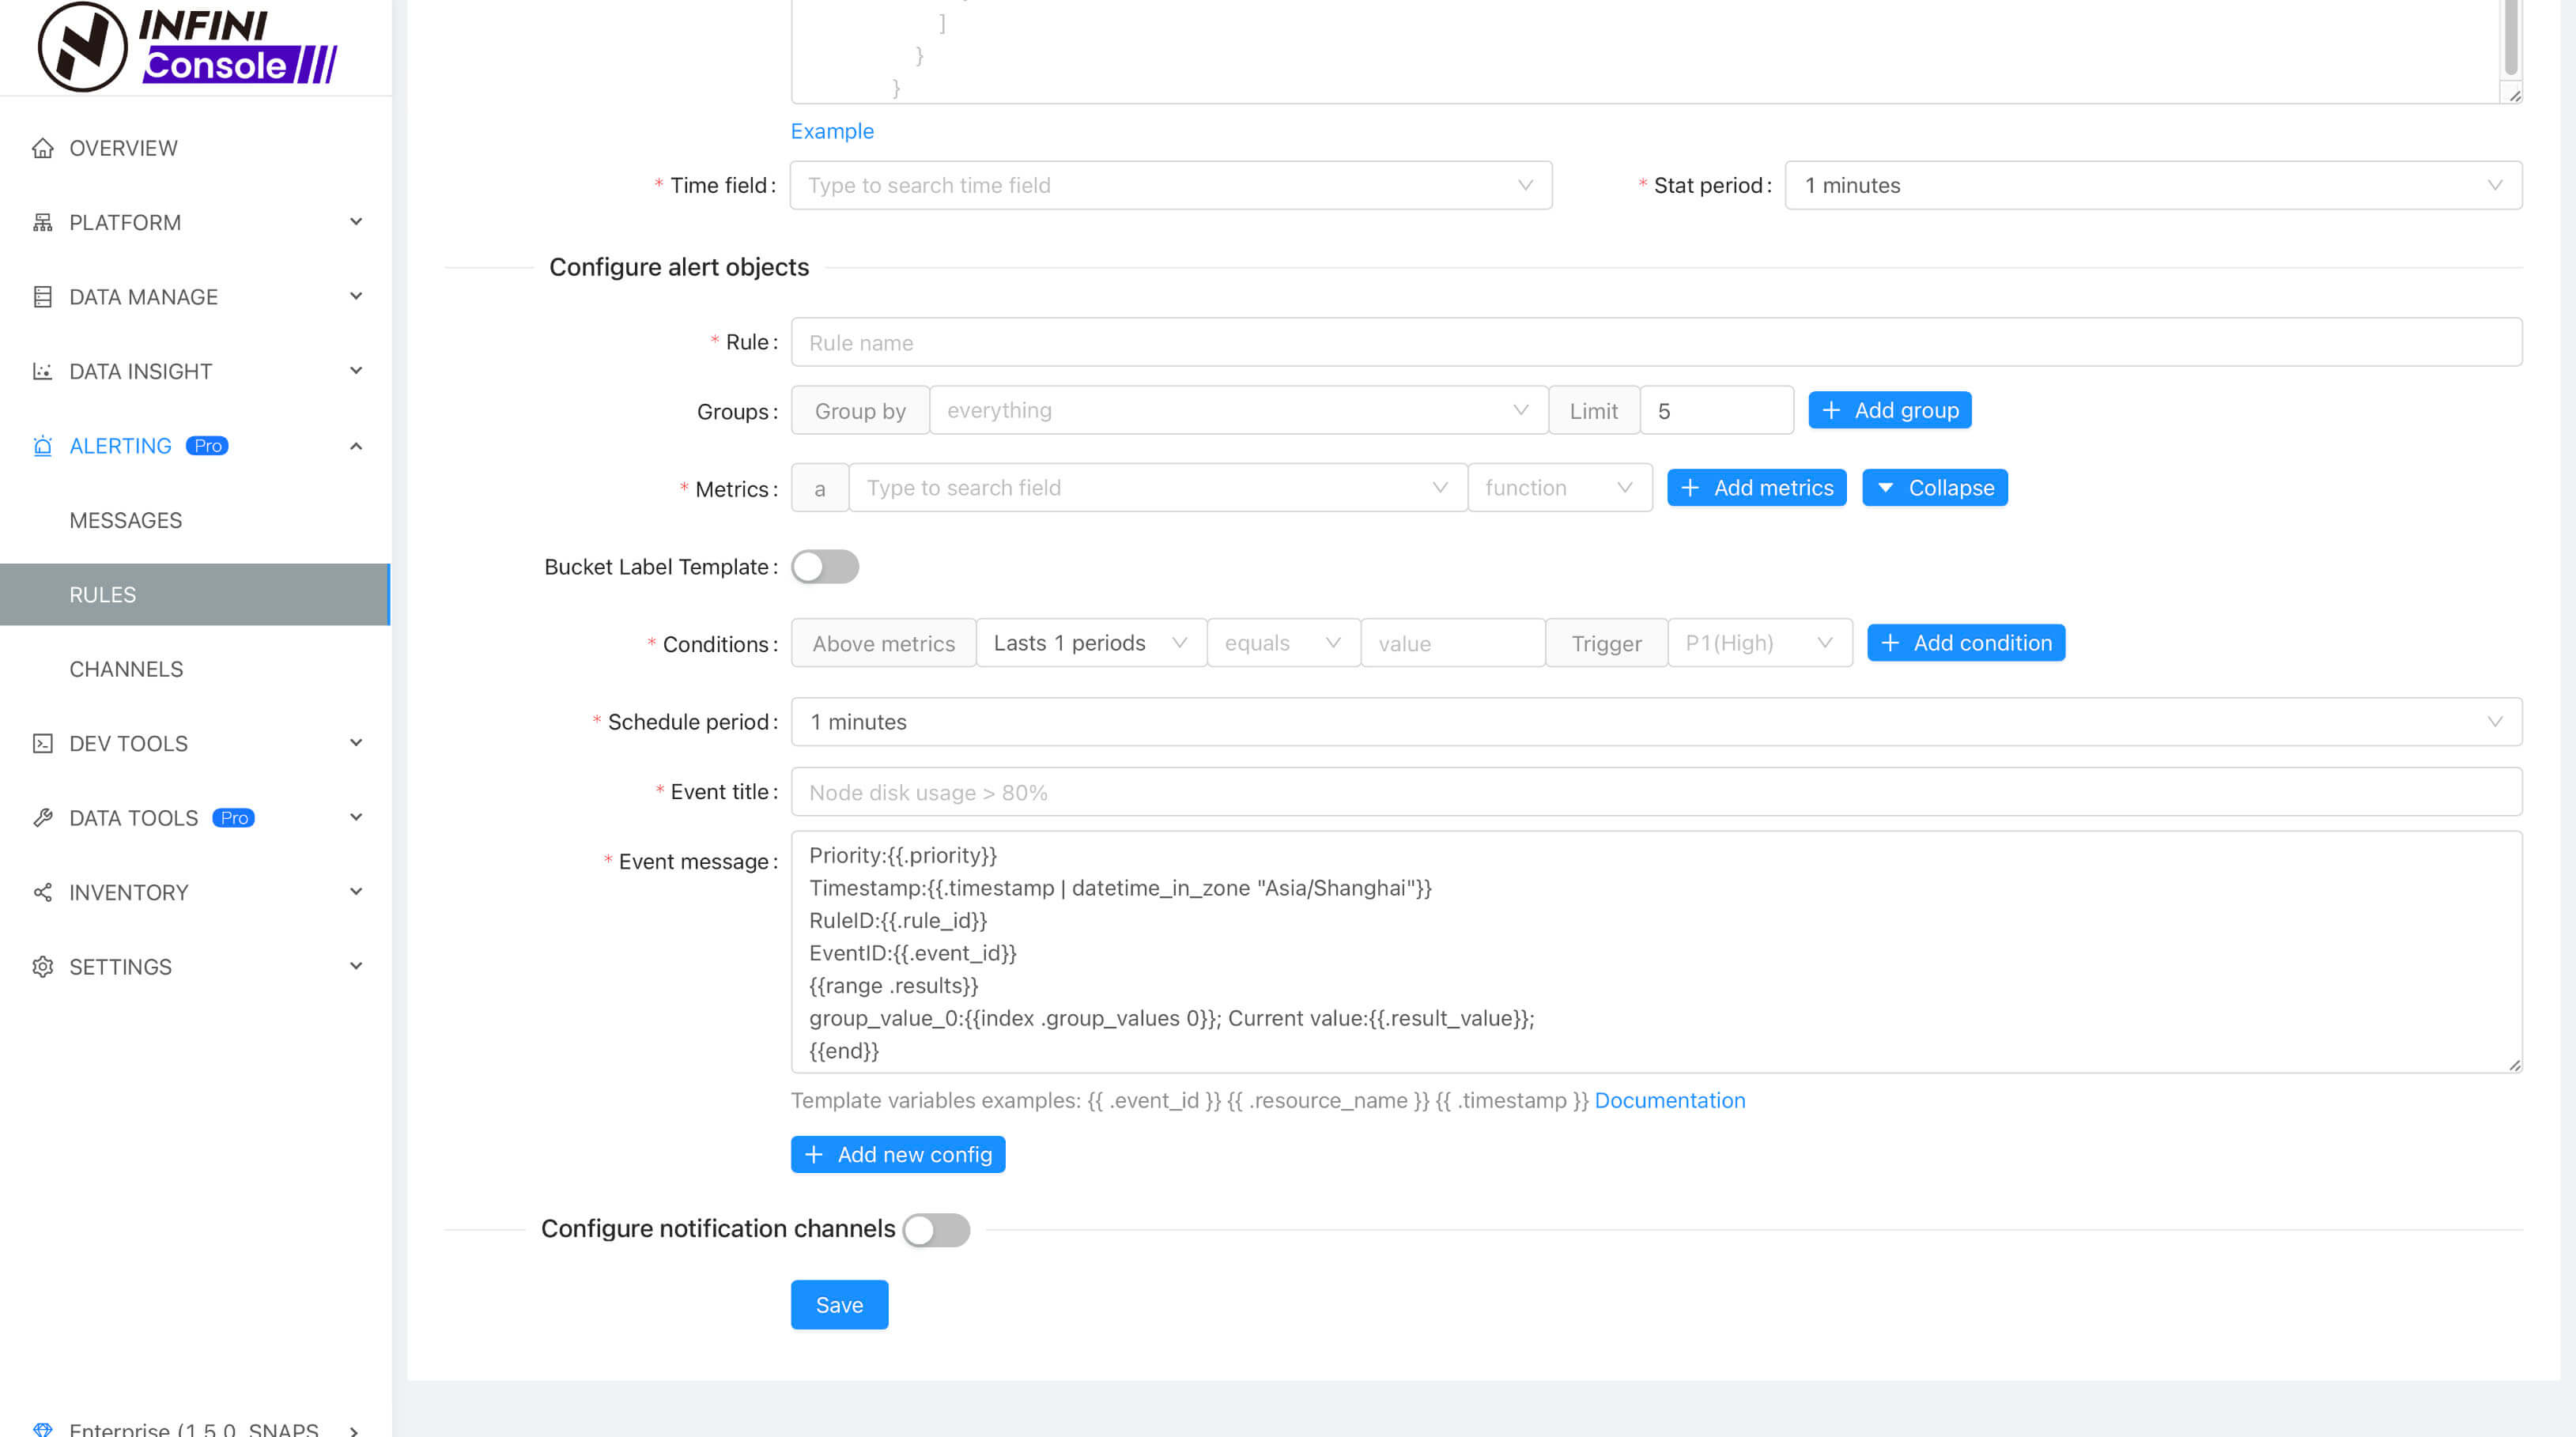Click the triangle icon on Collapse button
Viewport: 2576px width, 1437px height.
[x=1885, y=488]
